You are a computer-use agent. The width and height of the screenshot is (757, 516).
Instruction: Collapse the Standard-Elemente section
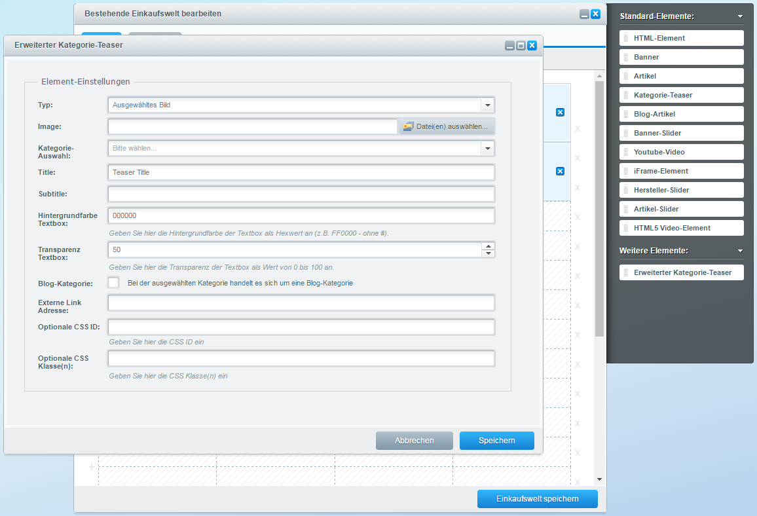point(740,16)
